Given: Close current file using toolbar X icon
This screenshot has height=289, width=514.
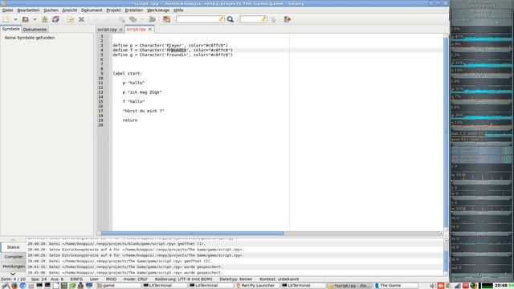Looking at the screenshot, I should click(81, 19).
